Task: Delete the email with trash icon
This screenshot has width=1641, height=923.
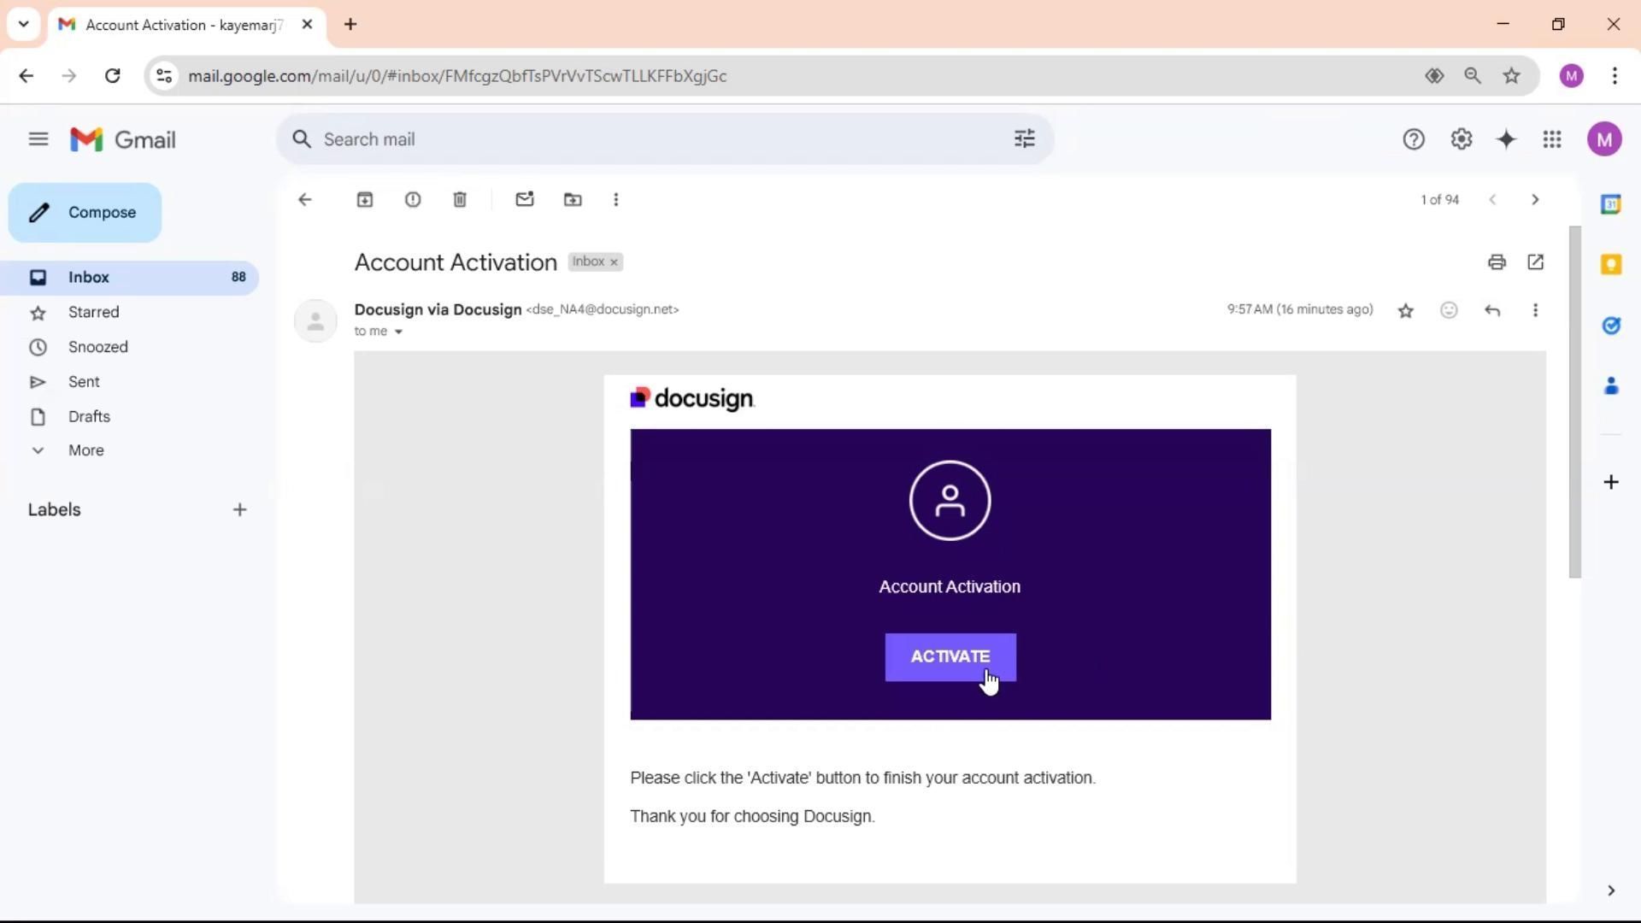Action: [460, 199]
